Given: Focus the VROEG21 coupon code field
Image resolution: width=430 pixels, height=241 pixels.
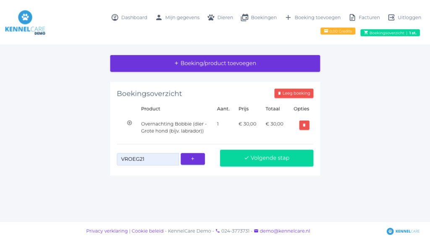Looking at the screenshot, I should click(x=148, y=159).
